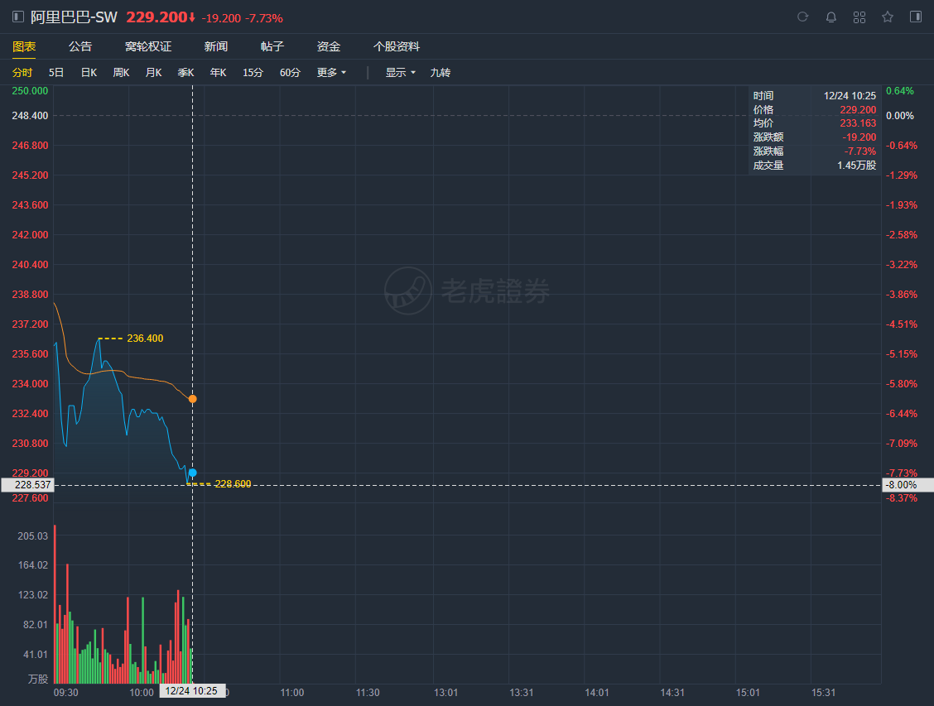
Task: Click the orange average price line dot
Action: 193,399
